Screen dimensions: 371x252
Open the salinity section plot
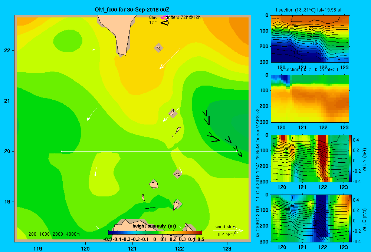coord(310,99)
